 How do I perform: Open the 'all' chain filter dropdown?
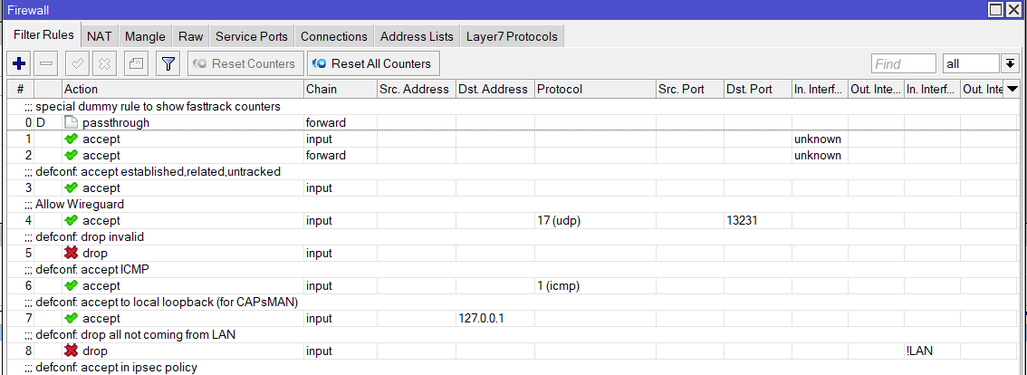1011,63
